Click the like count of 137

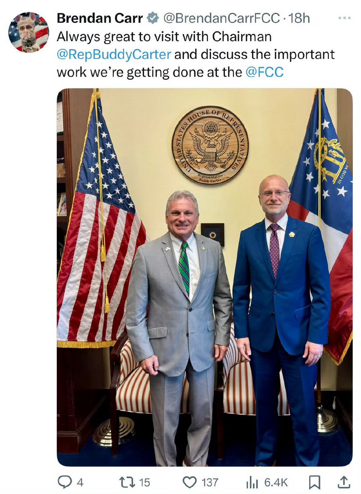(210, 482)
